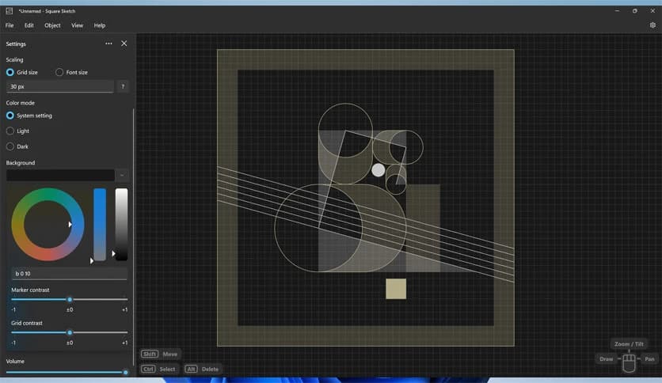The width and height of the screenshot is (662, 383).
Task: Click the small tan square on canvas
Action: 396,289
